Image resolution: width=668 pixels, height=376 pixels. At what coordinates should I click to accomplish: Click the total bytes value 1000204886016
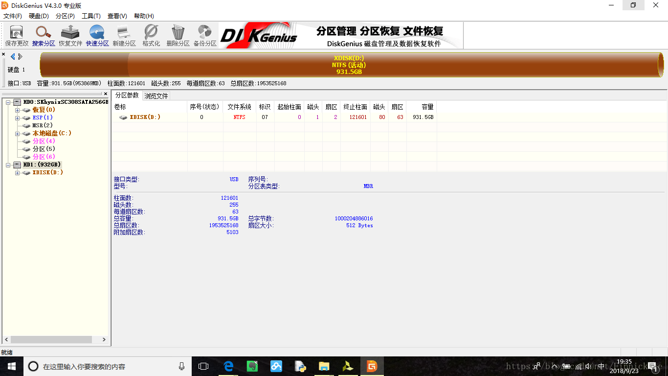tap(354, 218)
